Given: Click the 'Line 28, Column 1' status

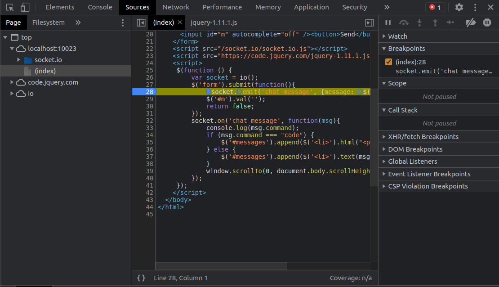Looking at the screenshot, I should [x=180, y=278].
